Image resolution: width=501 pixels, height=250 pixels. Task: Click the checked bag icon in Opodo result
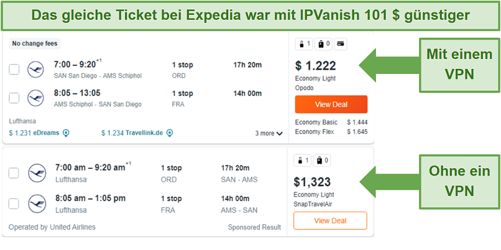pos(323,44)
